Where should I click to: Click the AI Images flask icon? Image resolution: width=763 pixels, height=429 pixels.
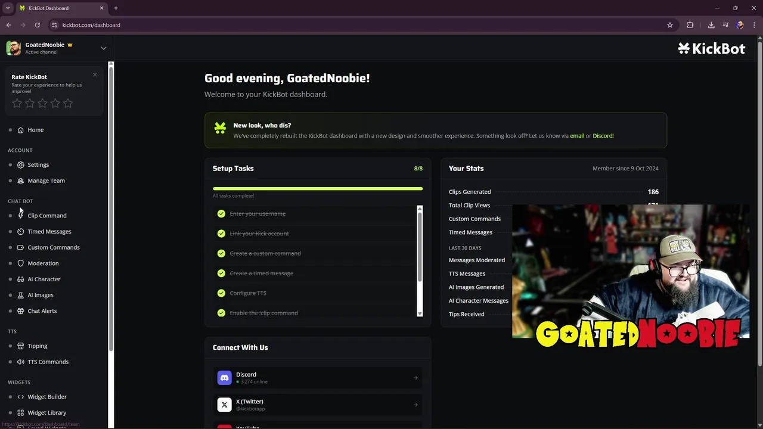pyautogui.click(x=21, y=295)
